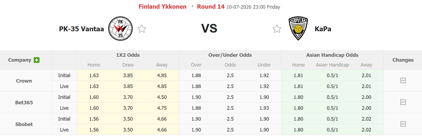The height and width of the screenshot is (138, 422).
Task: Add company with green plus icon
Action: [x=37, y=60]
